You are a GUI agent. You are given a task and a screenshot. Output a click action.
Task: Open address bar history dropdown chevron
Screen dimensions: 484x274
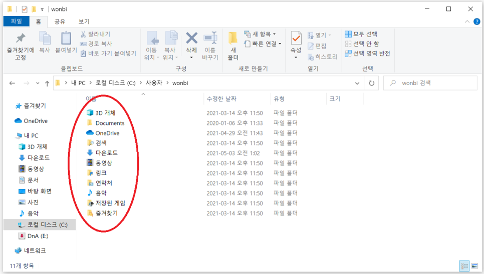(357, 83)
